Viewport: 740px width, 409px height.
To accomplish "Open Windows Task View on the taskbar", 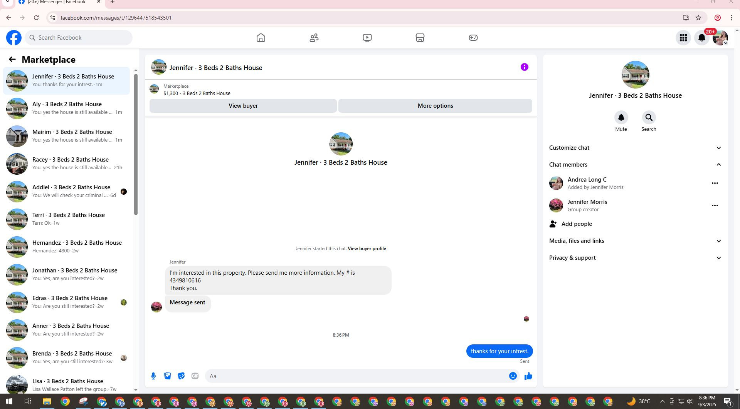I will (27, 402).
